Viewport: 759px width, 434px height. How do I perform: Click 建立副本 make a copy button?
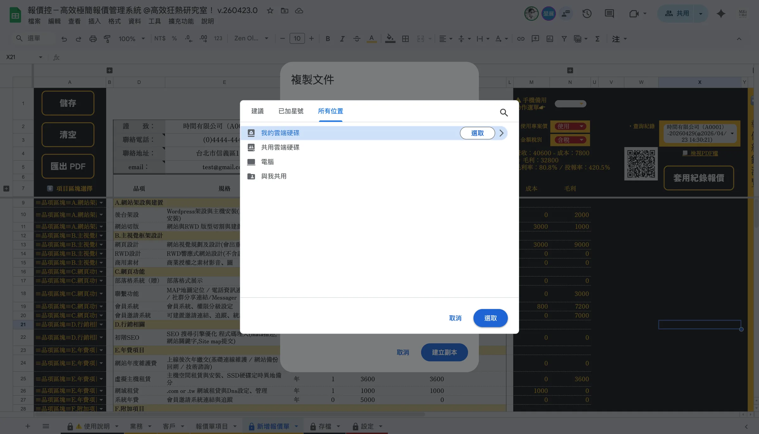coord(444,352)
